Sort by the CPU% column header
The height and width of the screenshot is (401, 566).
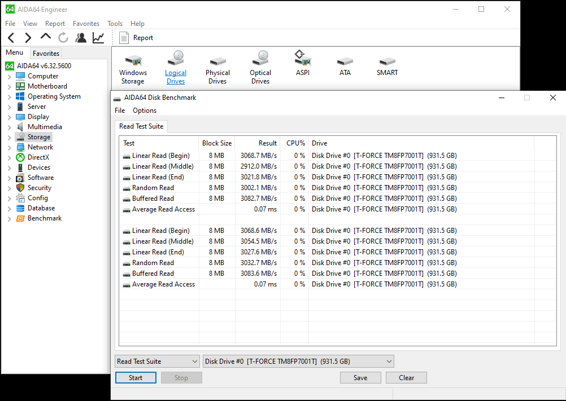pyautogui.click(x=294, y=143)
